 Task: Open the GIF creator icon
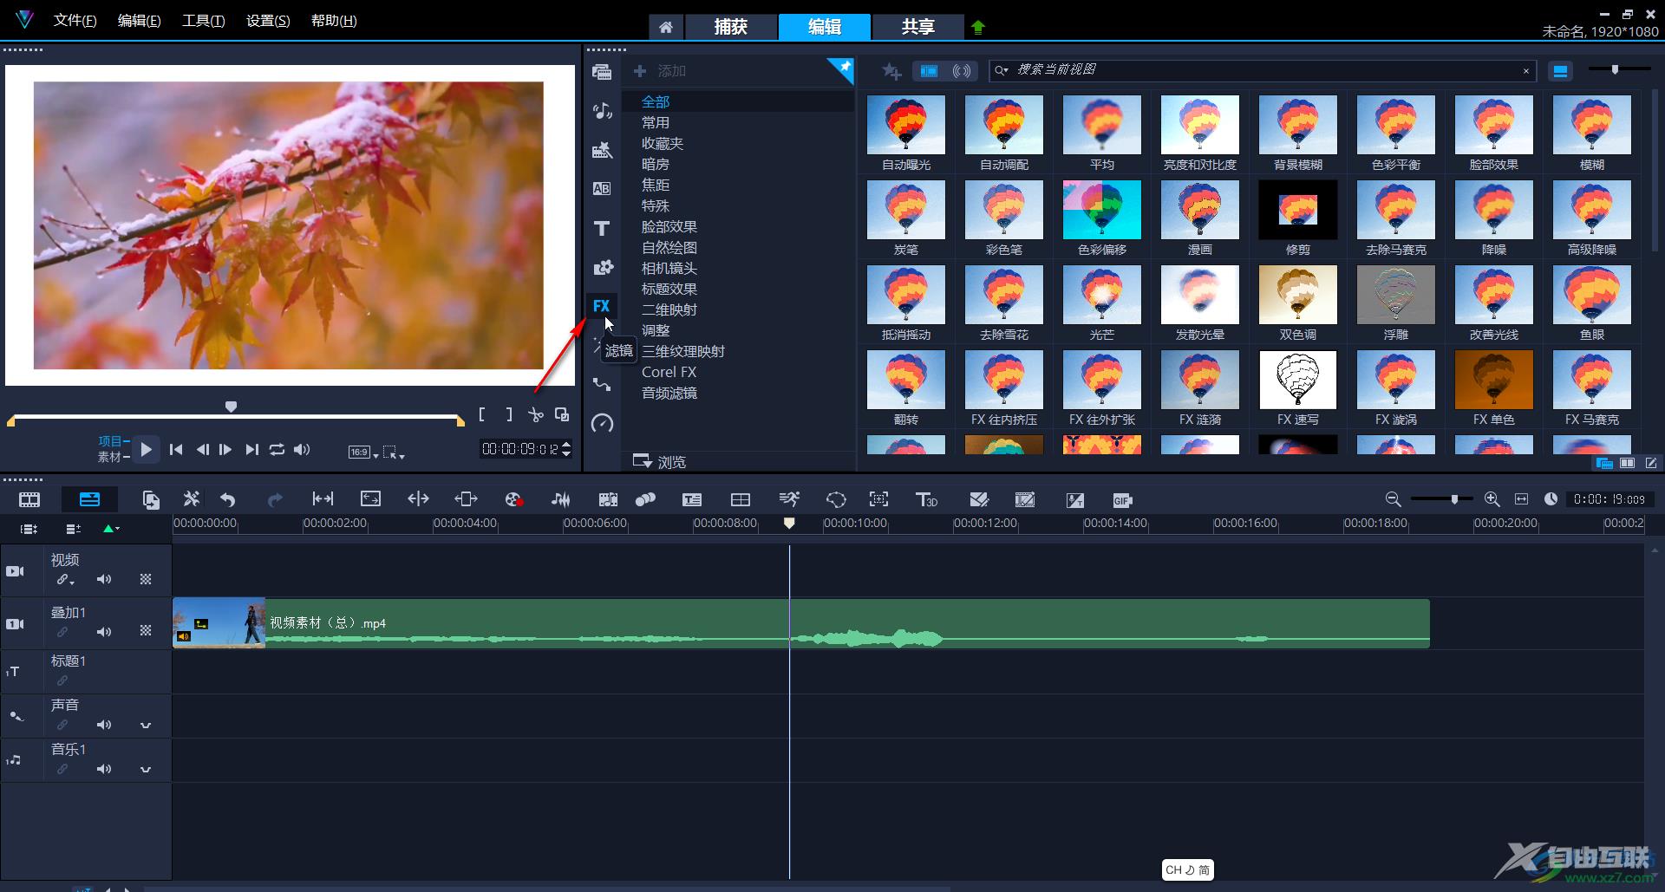[x=1122, y=500]
